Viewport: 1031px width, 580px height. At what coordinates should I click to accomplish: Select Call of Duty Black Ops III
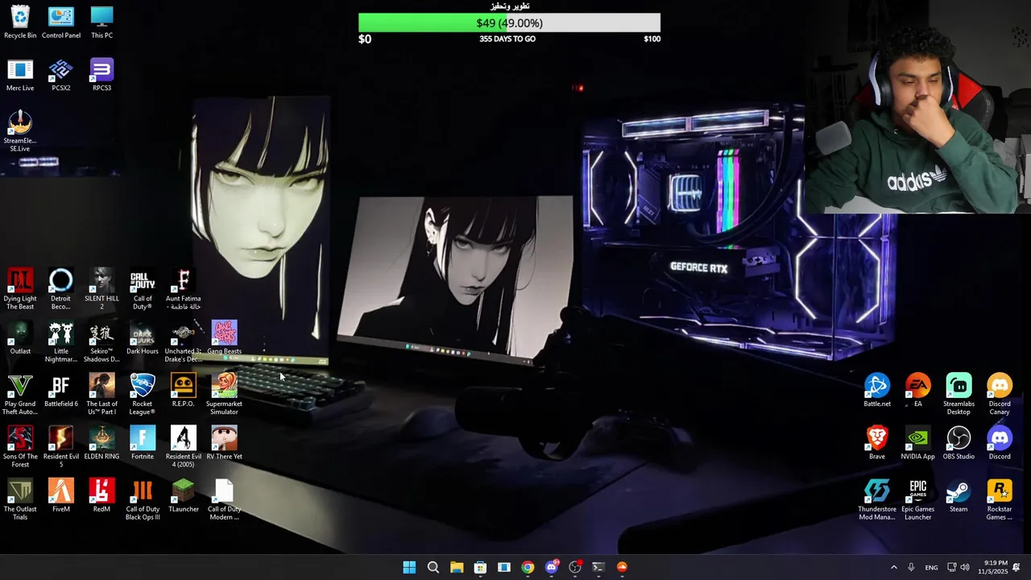point(143,499)
